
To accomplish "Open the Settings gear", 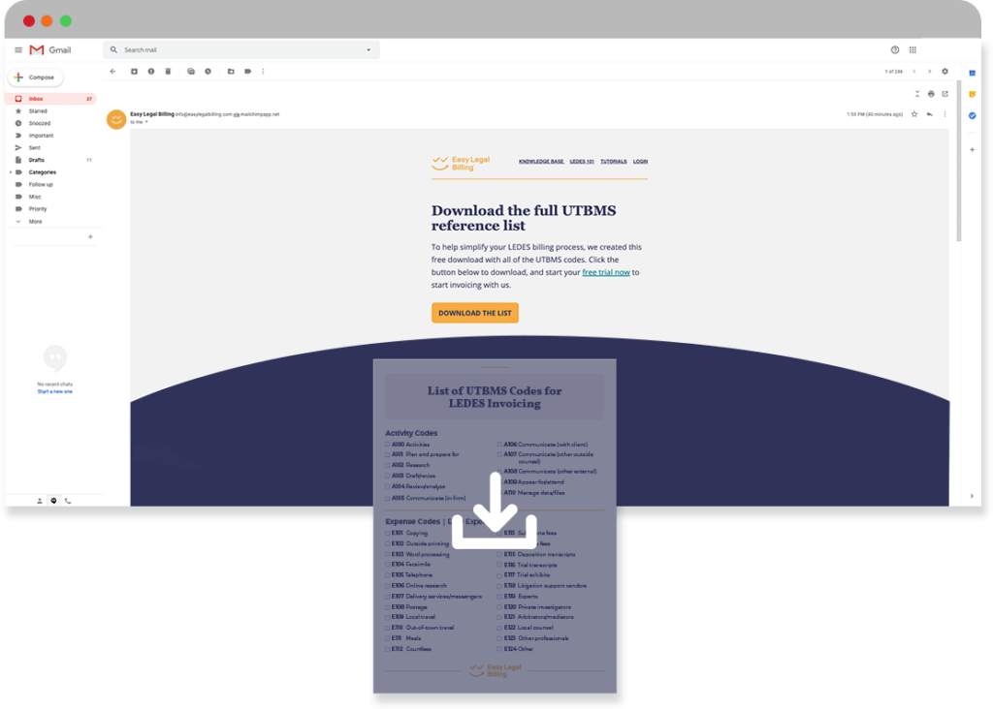I will click(945, 72).
